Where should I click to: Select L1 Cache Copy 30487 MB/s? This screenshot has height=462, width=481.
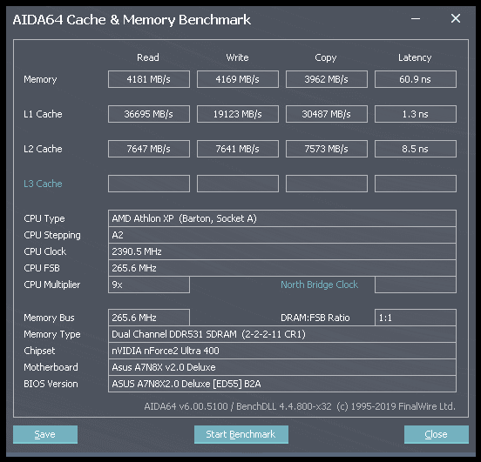pyautogui.click(x=327, y=114)
